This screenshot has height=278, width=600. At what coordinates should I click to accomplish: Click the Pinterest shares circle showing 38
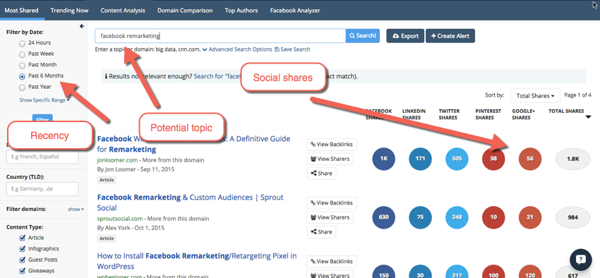(493, 158)
